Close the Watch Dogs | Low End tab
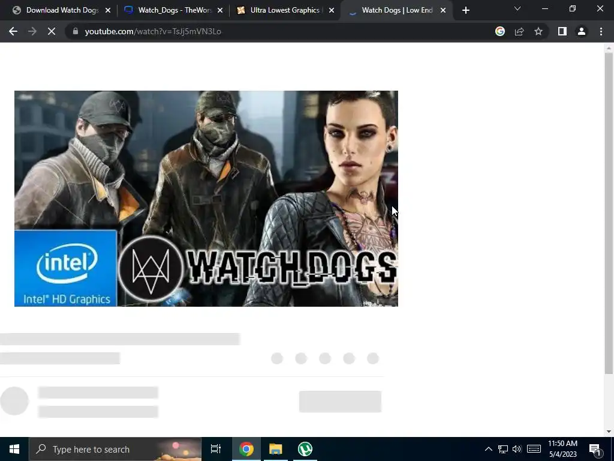The image size is (614, 461). pos(443,11)
